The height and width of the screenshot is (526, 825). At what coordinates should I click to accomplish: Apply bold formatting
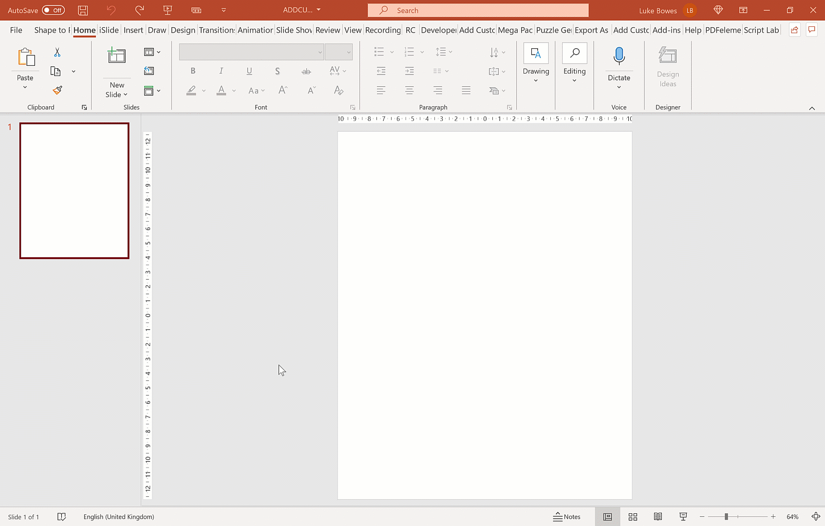pyautogui.click(x=193, y=71)
